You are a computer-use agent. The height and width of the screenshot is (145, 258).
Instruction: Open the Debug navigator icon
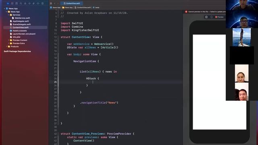click(x=34, y=3)
